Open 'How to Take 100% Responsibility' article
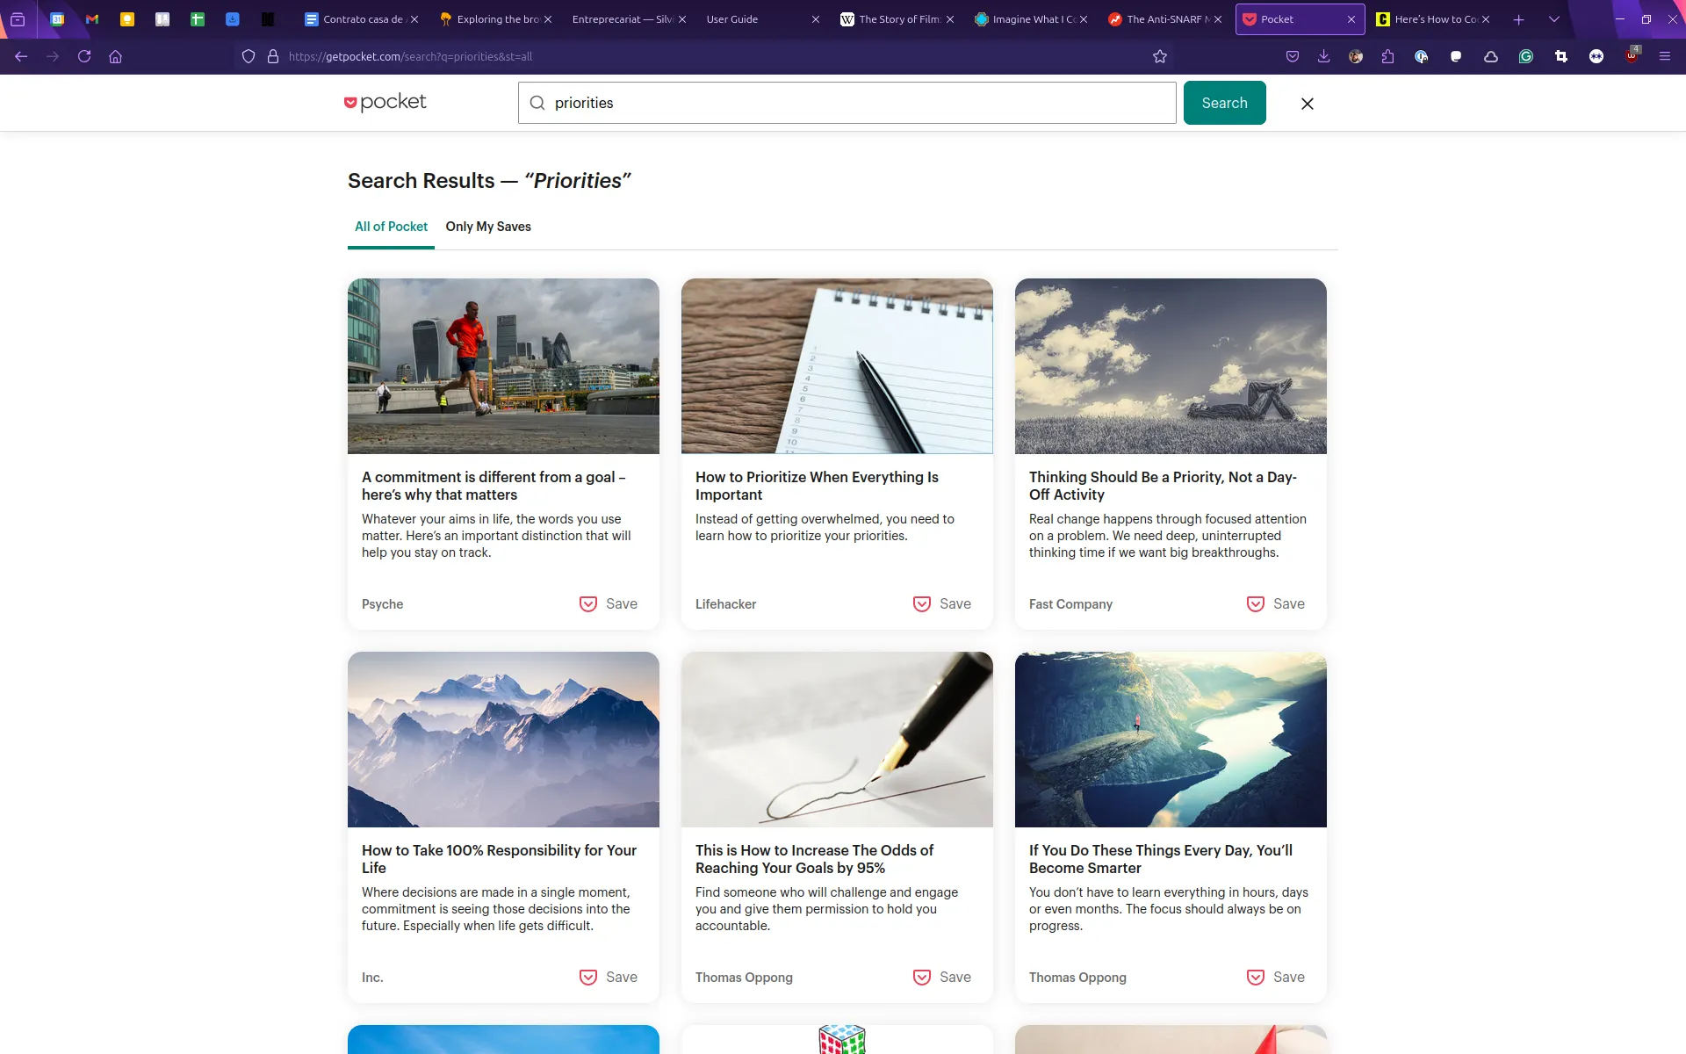This screenshot has width=1686, height=1054. tap(499, 859)
